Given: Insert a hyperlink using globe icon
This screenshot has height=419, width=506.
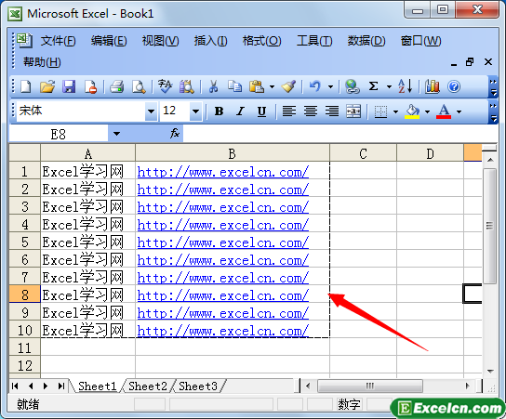Looking at the screenshot, I should [x=353, y=86].
